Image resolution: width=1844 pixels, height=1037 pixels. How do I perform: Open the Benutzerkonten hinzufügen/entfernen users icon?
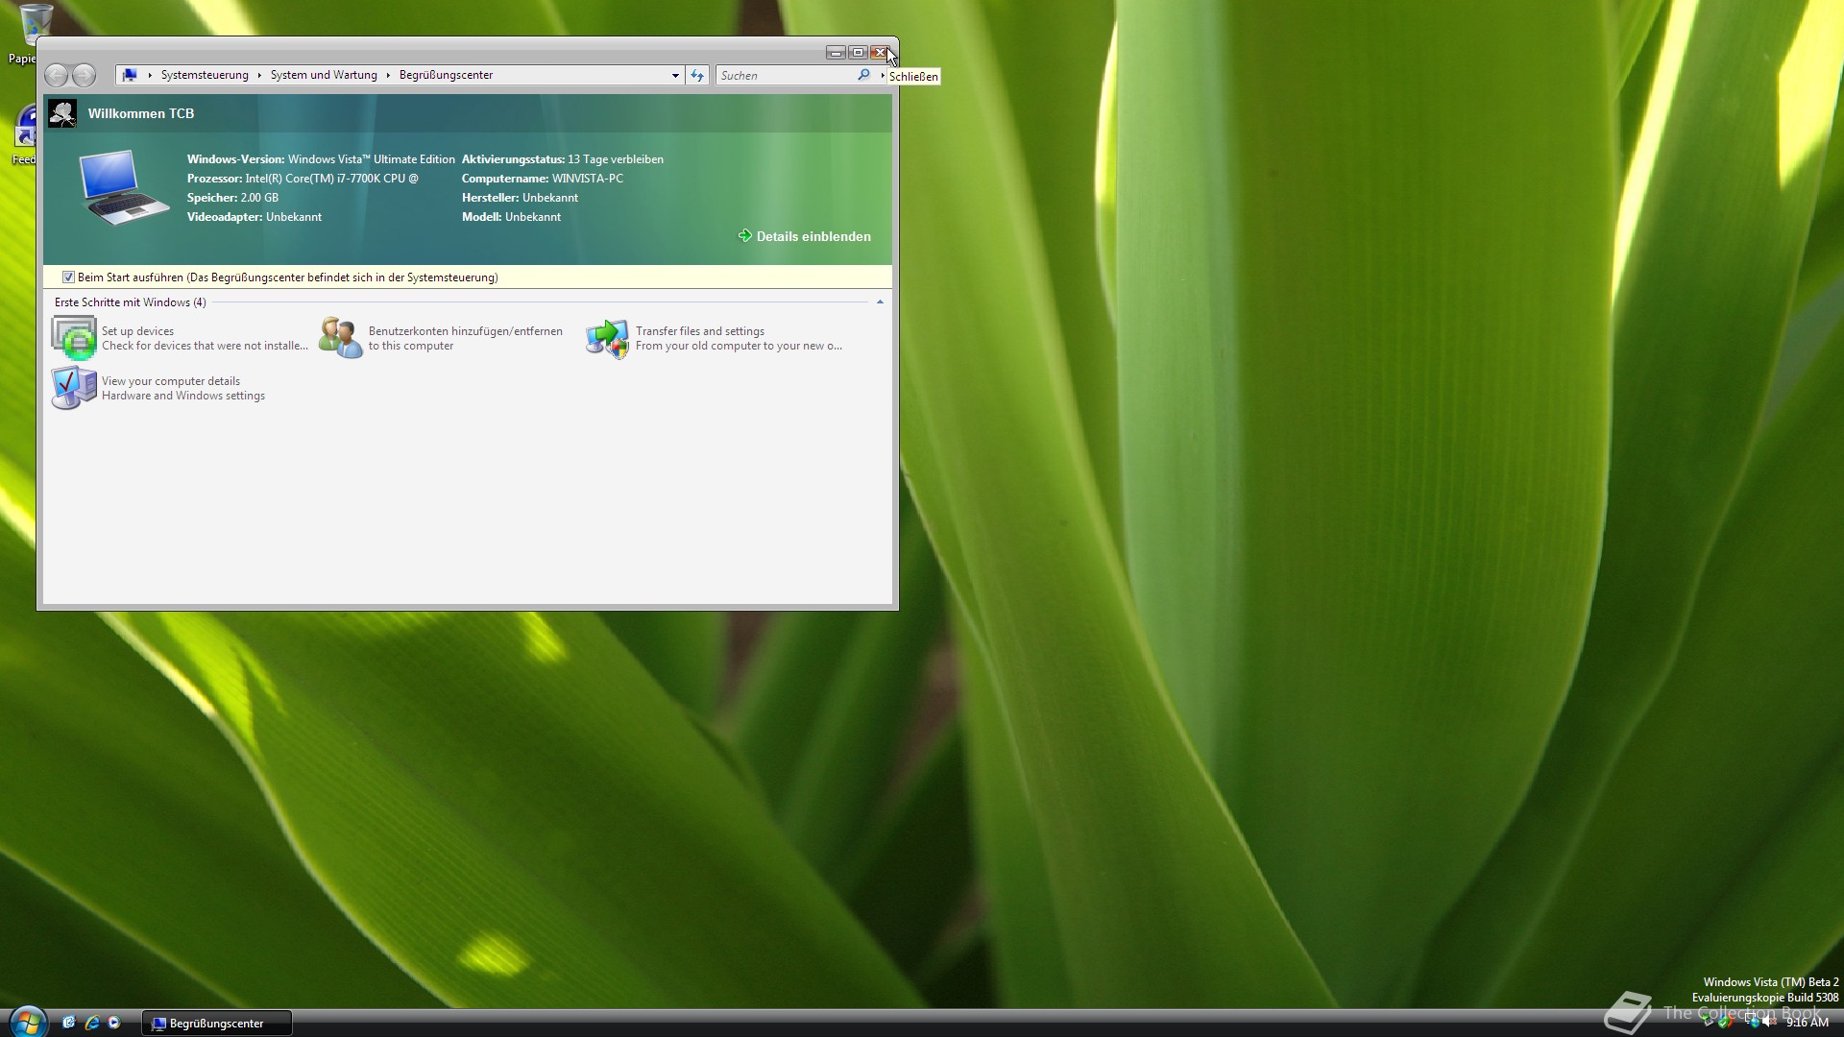click(341, 338)
